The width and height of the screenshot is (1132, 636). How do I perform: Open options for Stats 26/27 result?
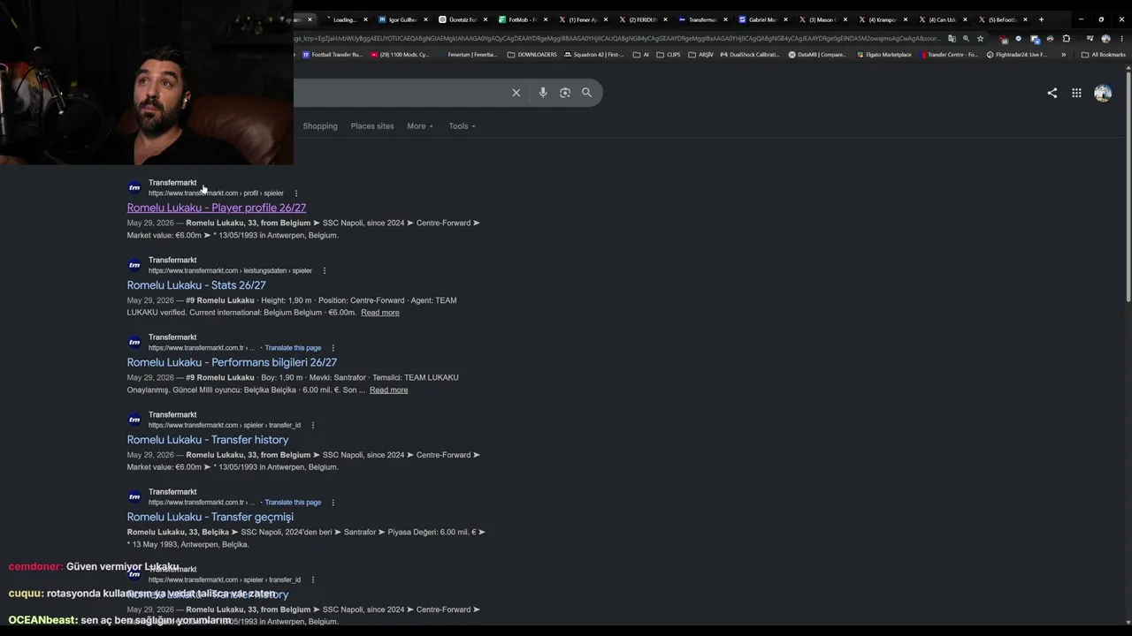(x=325, y=270)
